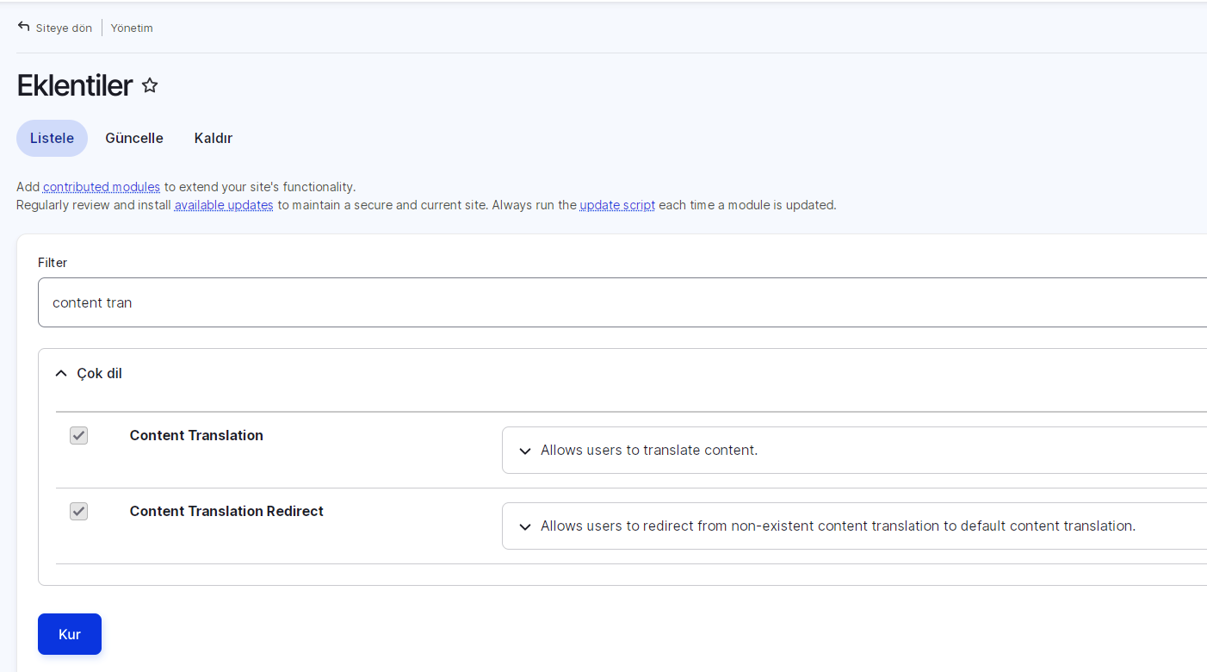Click the Yönetim breadcrumb link
Viewport: 1207px width, 672px height.
(x=132, y=28)
